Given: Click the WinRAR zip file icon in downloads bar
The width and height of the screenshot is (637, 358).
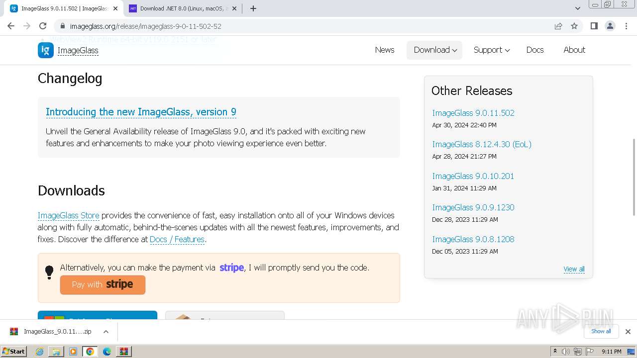Looking at the screenshot, I should pyautogui.click(x=14, y=332).
